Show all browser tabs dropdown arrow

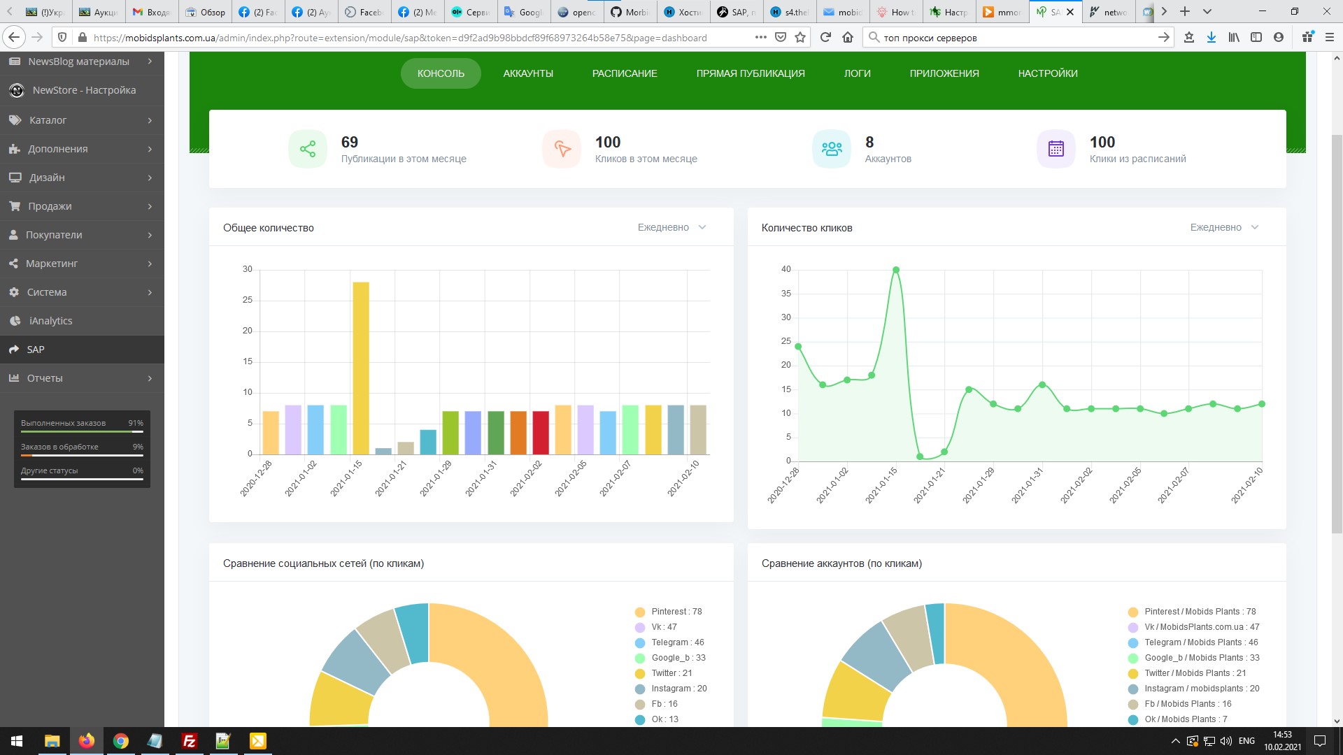click(x=1207, y=12)
